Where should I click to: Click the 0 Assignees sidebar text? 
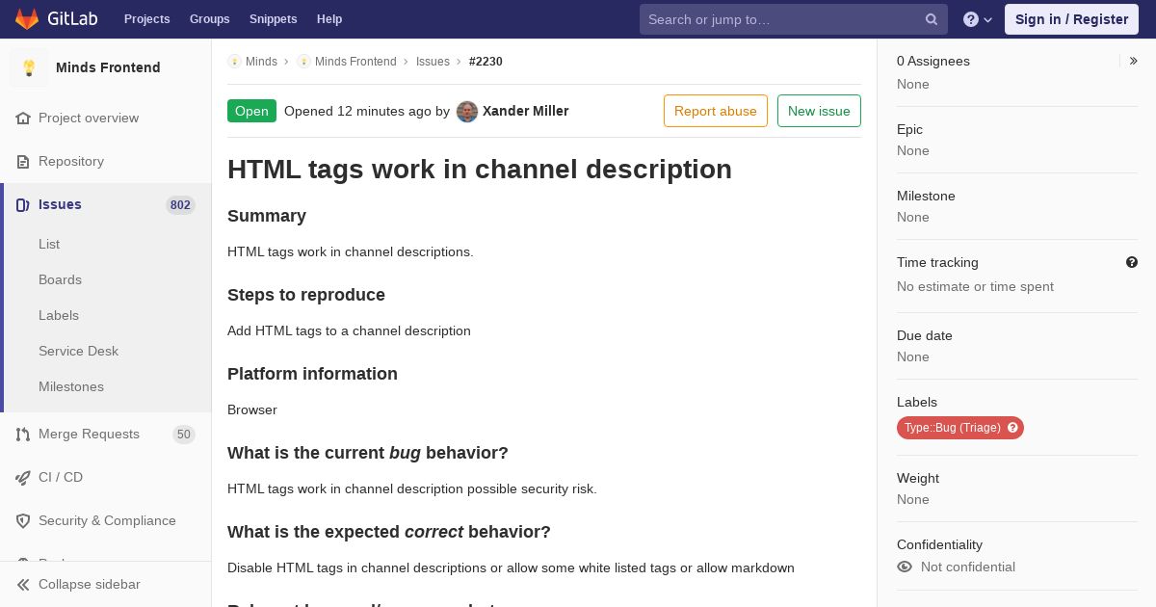[933, 61]
